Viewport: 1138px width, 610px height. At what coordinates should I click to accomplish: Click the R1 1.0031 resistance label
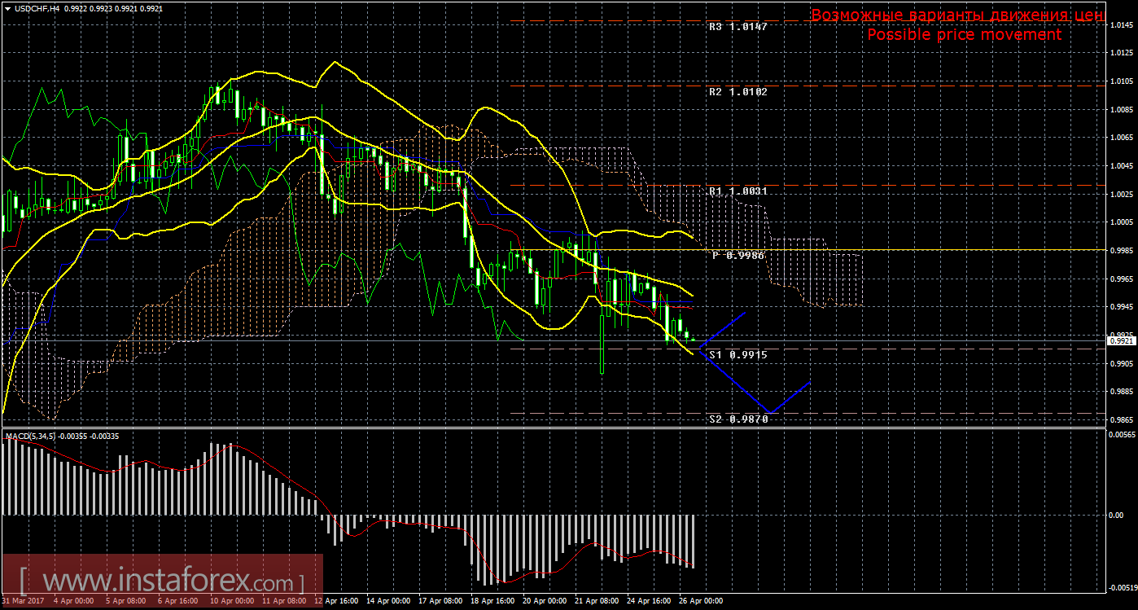[738, 191]
